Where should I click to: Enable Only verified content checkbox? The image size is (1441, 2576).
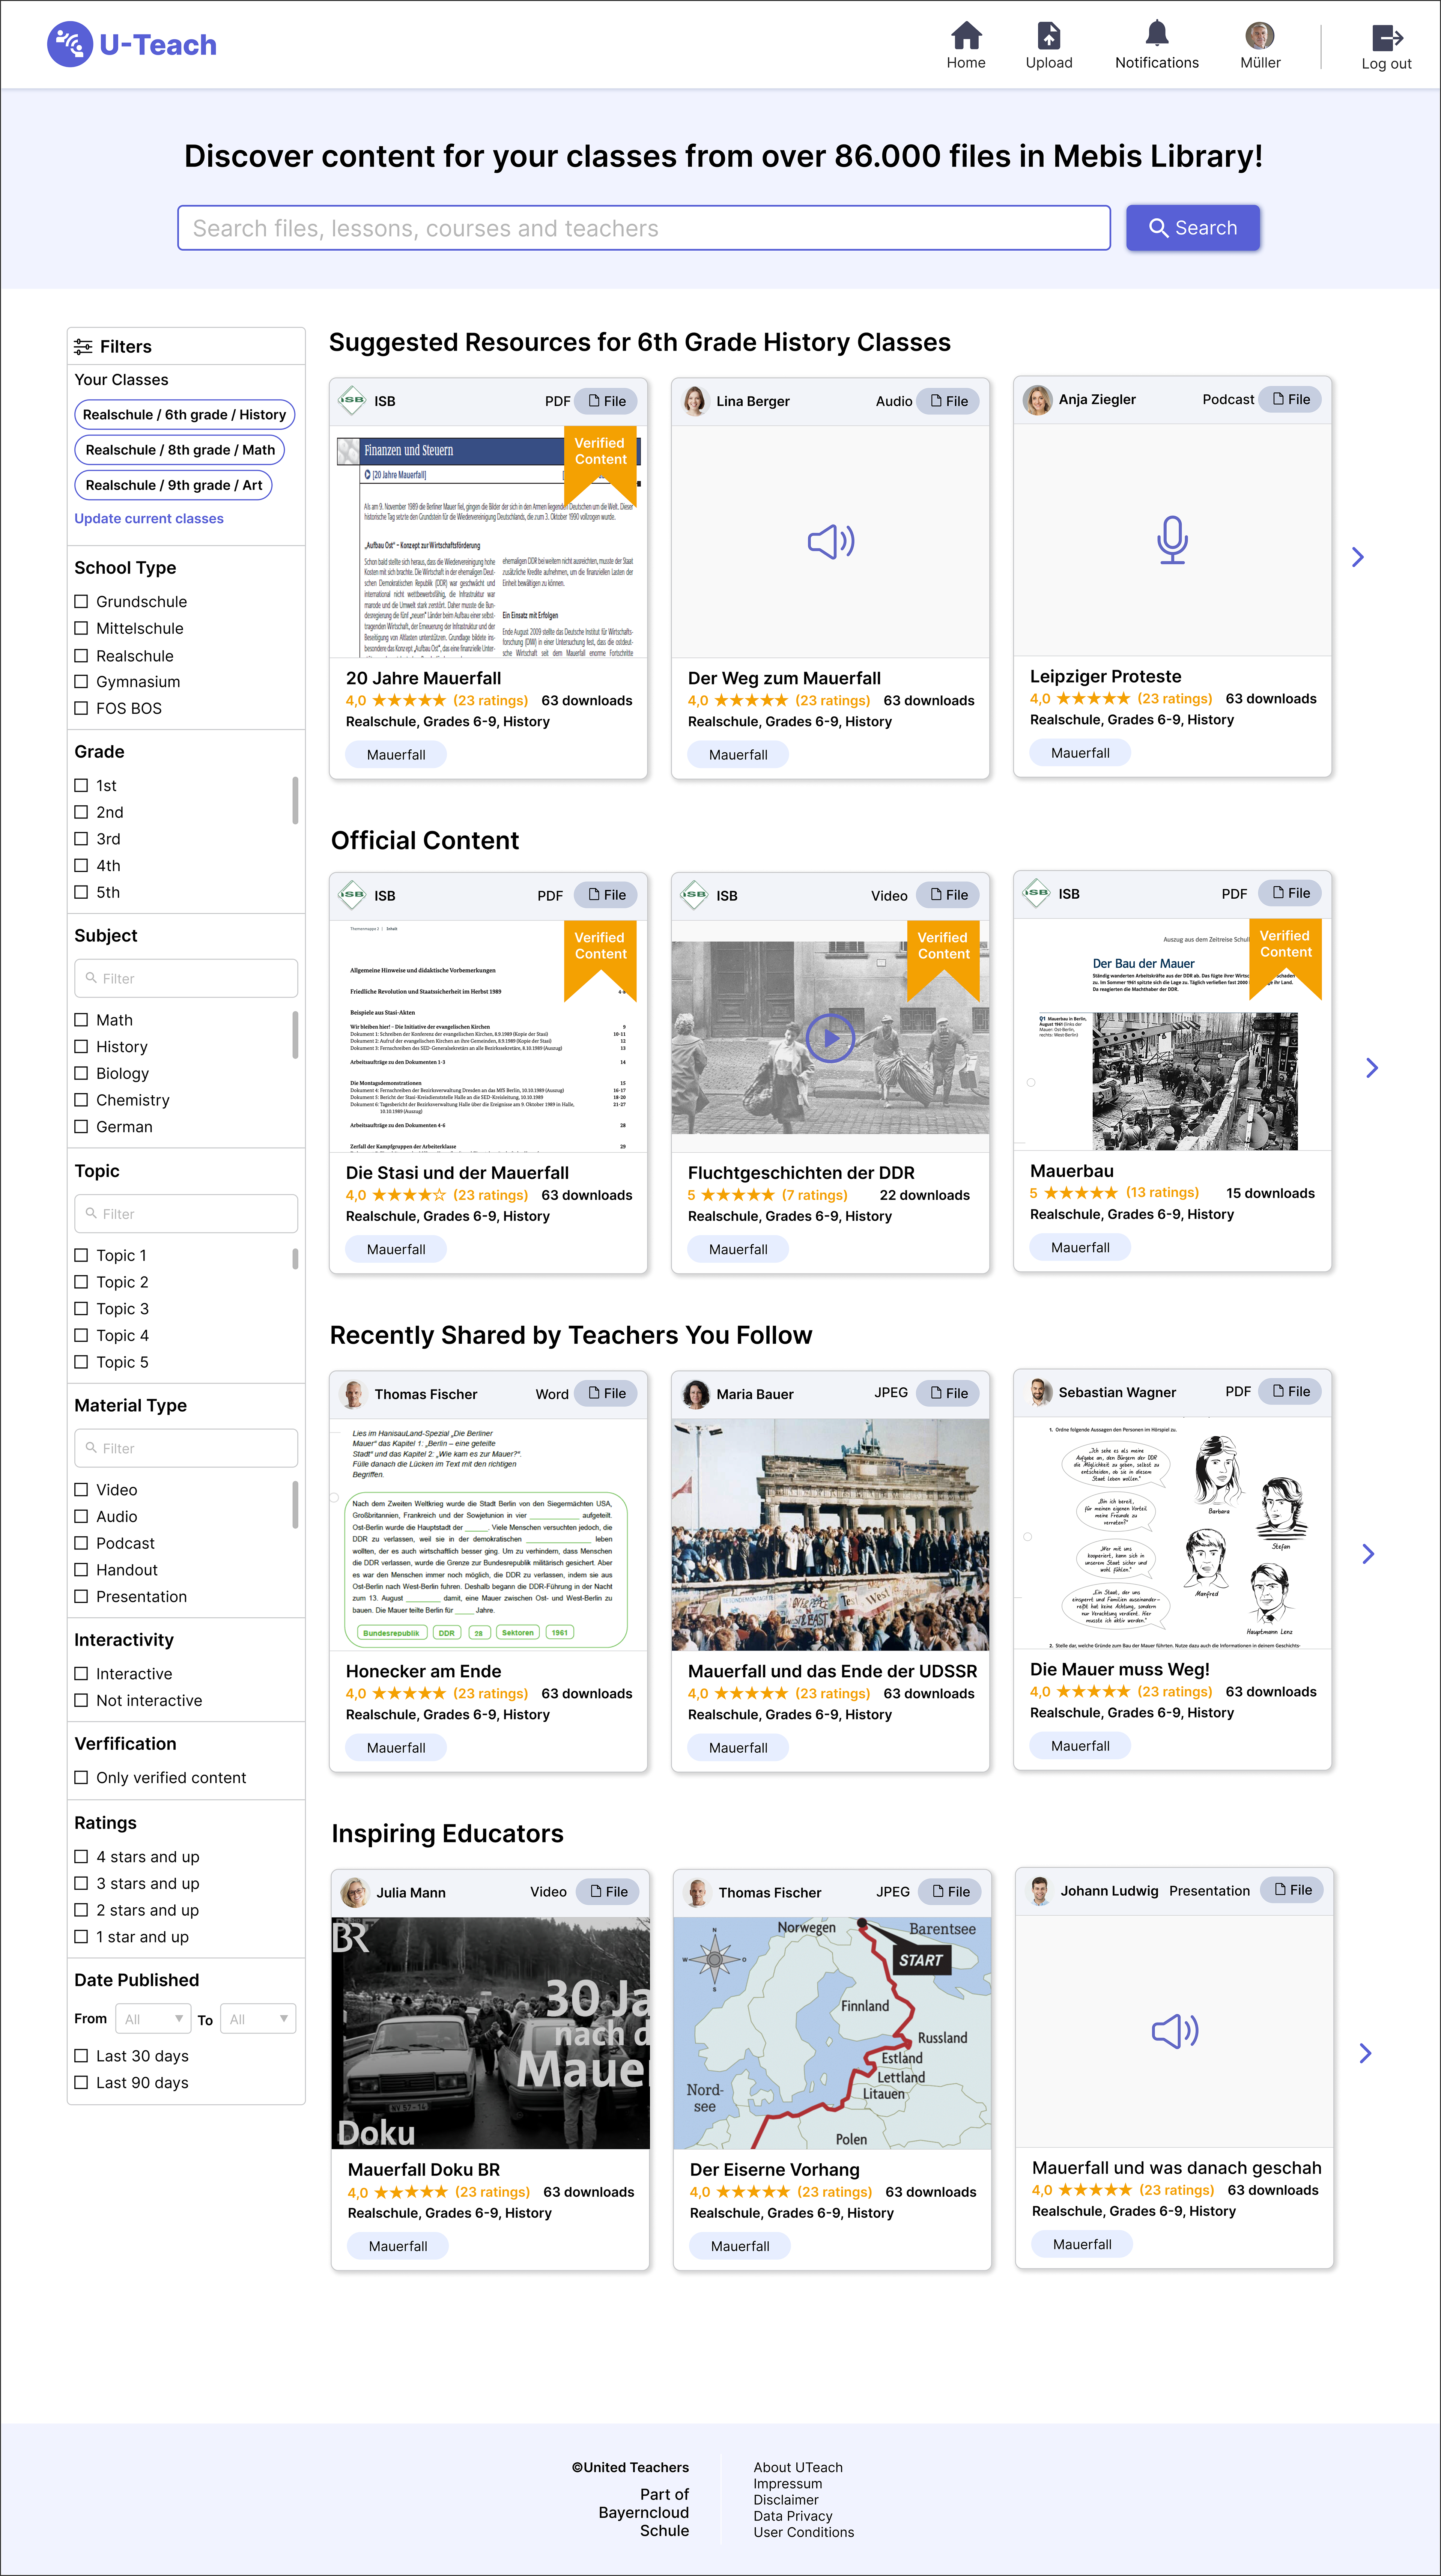click(81, 1777)
